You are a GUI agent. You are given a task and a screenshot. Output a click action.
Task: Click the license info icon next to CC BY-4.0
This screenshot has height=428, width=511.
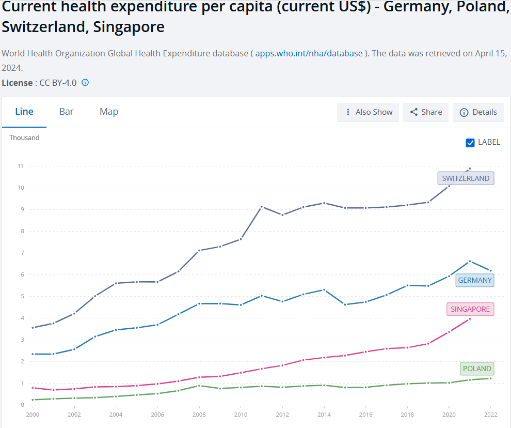85,83
